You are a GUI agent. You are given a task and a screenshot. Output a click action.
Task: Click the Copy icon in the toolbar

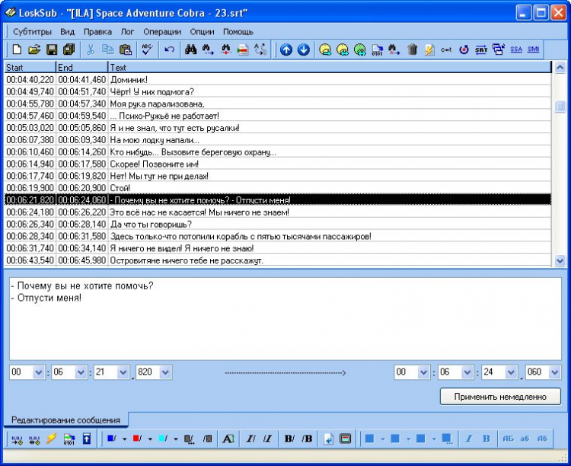[108, 49]
